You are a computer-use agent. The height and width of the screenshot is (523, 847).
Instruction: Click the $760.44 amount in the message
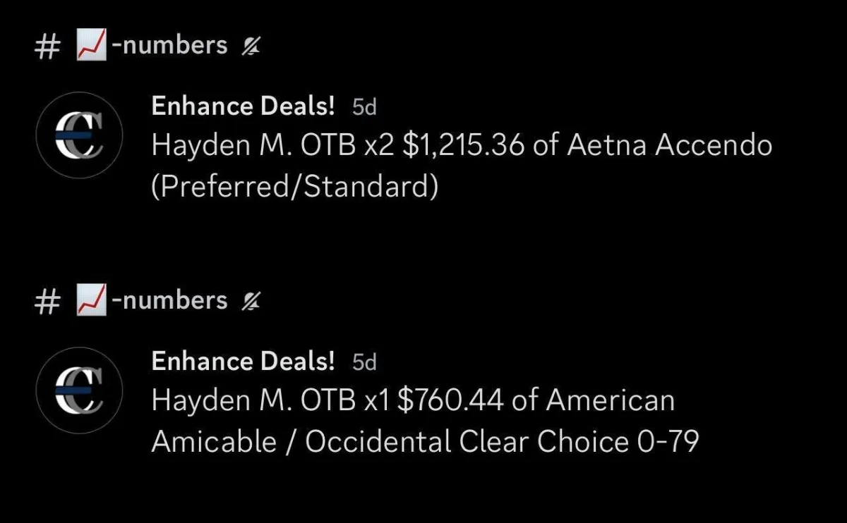pos(450,401)
